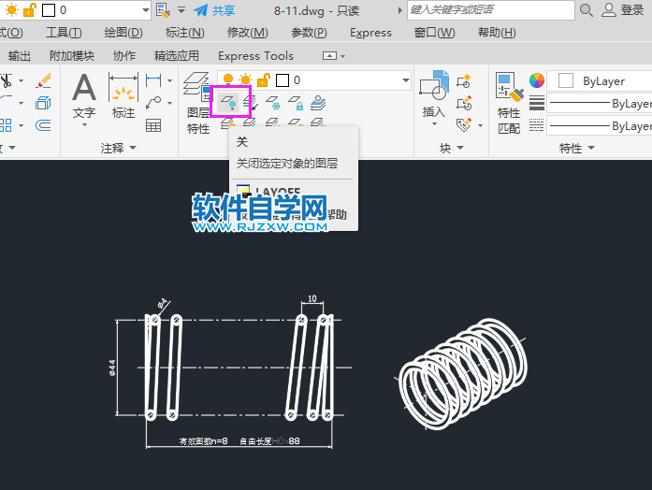The width and height of the screenshot is (652, 490).
Task: Click the edit attributes tag icon
Action: click(x=464, y=124)
